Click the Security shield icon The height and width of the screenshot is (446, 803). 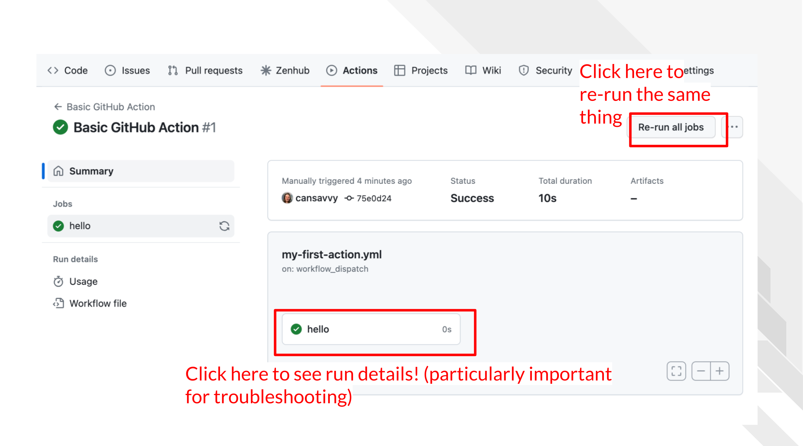click(524, 70)
